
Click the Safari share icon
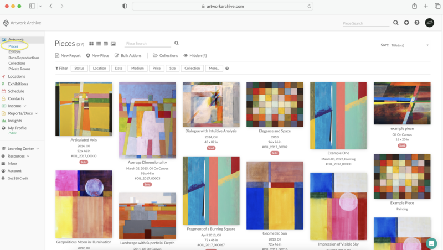click(414, 6)
